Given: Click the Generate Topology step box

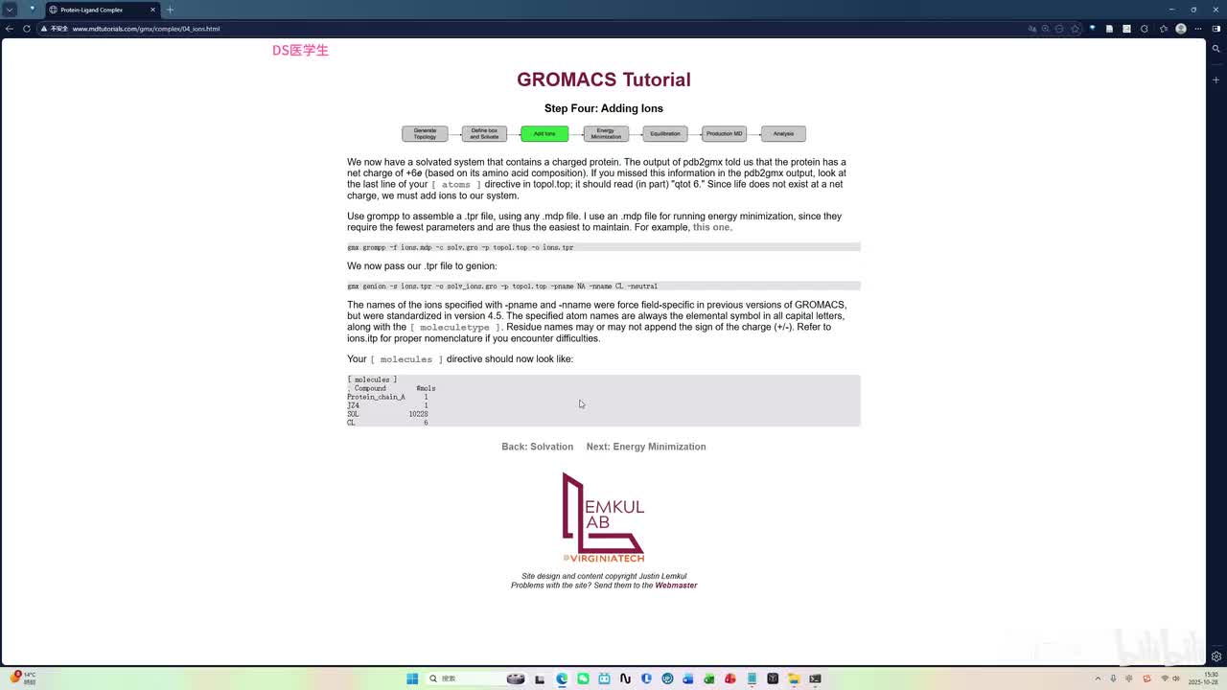Looking at the screenshot, I should [x=425, y=133].
